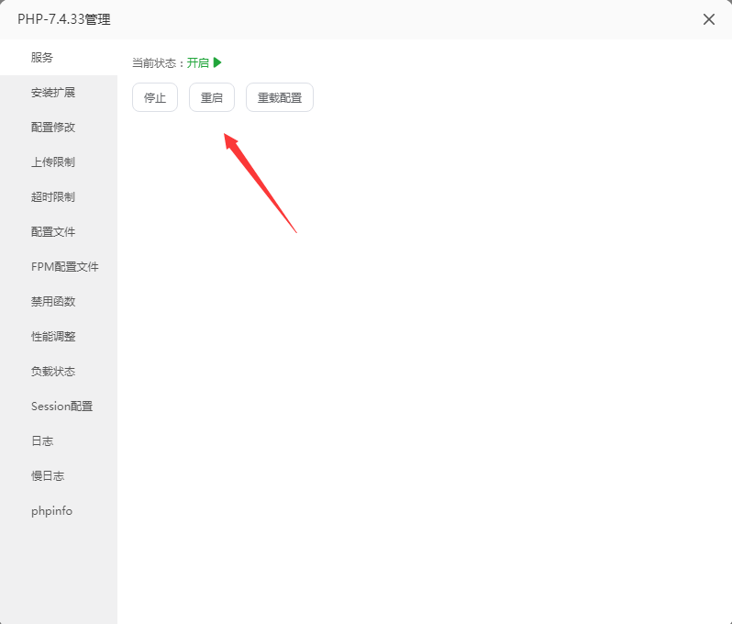Open the 超时限制 settings tab

pos(53,197)
